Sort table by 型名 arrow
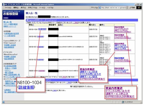 [33, 25]
